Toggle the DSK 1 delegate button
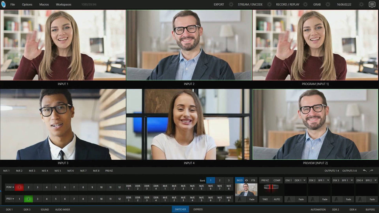Screen dimensions: 379x213 tap(288, 180)
